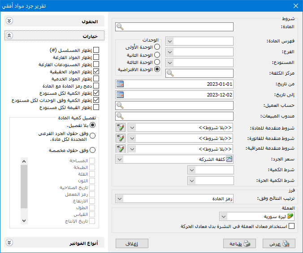This screenshot has width=303, height=253.
Task: Open العملة currency dropdown
Action: click(x=224, y=216)
